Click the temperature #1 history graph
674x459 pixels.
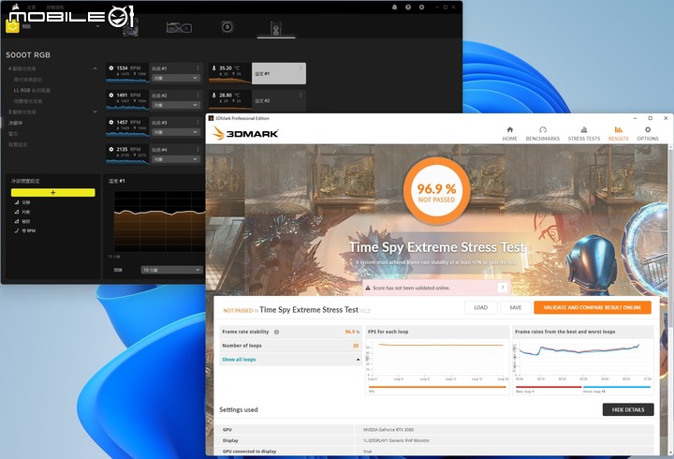click(x=159, y=221)
